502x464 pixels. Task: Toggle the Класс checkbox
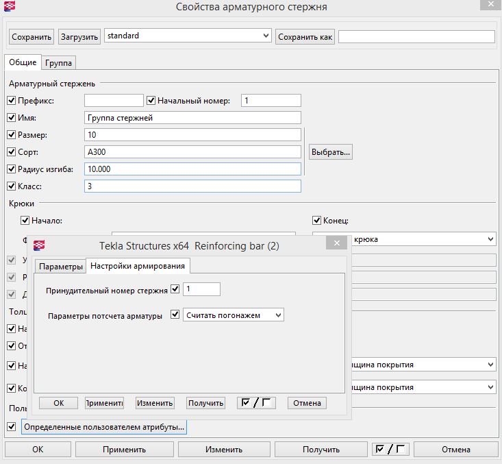pos(11,186)
